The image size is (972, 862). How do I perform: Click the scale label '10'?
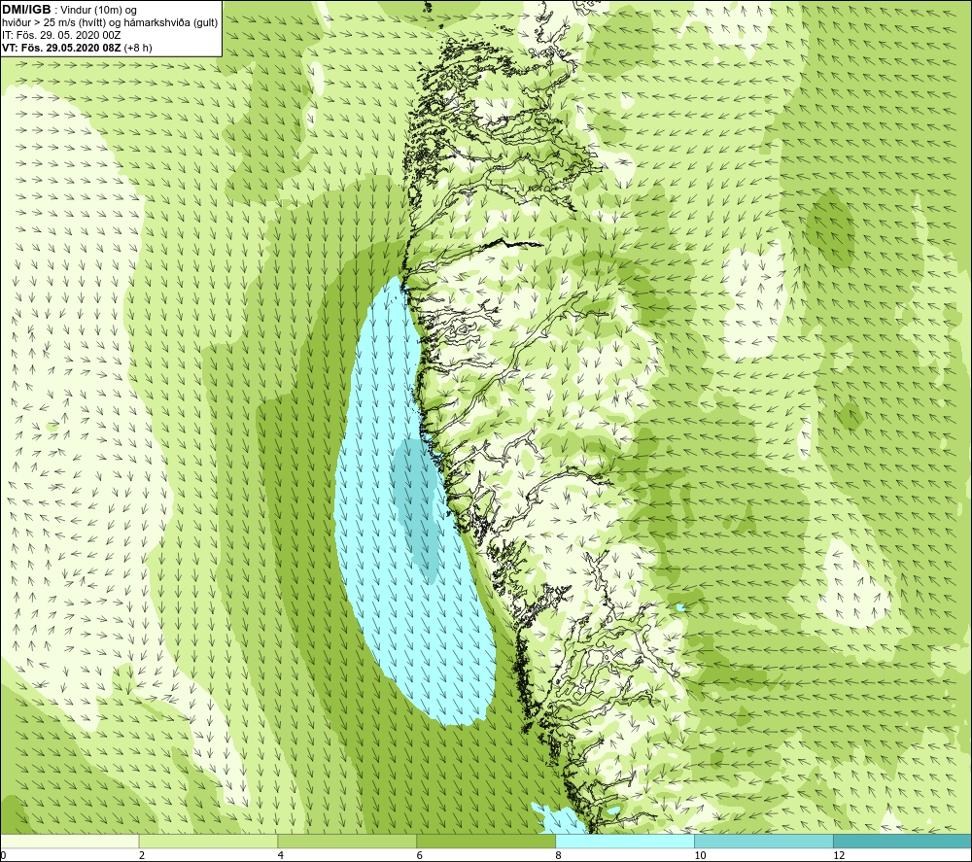[700, 855]
